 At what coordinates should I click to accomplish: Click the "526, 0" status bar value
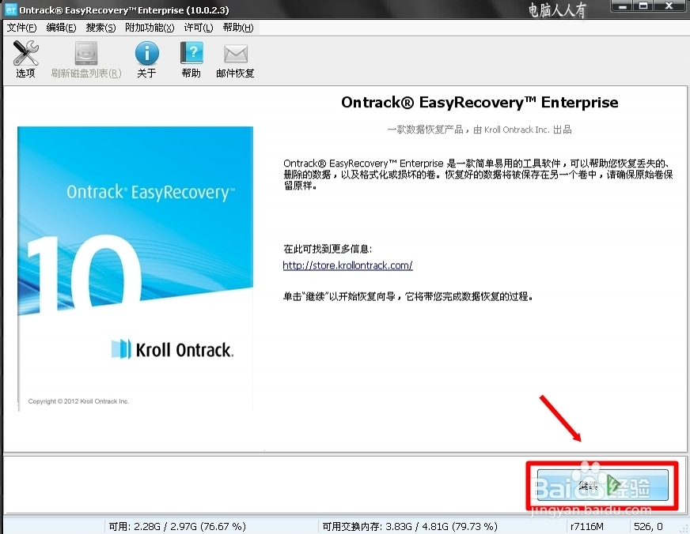[648, 526]
